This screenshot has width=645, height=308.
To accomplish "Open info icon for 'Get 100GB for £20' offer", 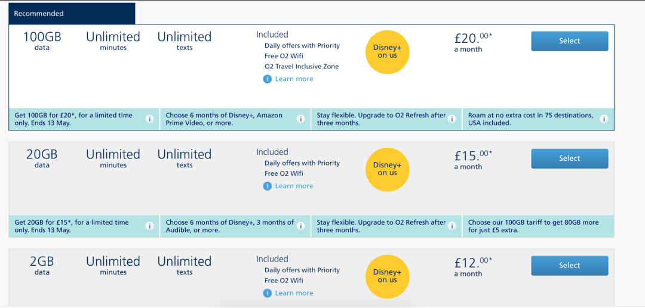I will pos(149,119).
